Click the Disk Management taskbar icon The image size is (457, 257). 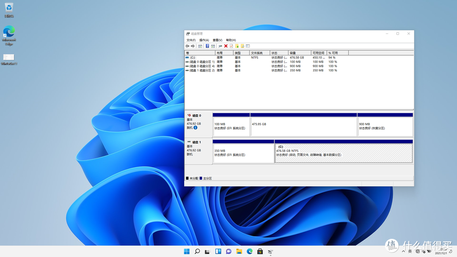(x=270, y=252)
